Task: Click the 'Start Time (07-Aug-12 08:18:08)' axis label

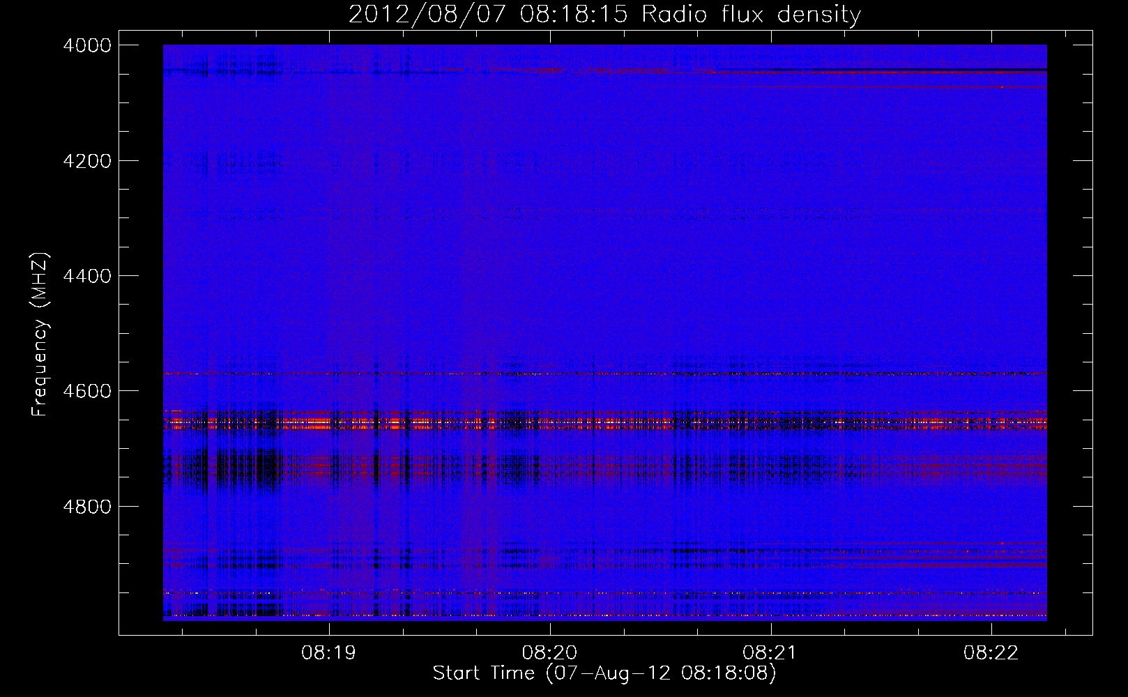Action: (x=604, y=673)
